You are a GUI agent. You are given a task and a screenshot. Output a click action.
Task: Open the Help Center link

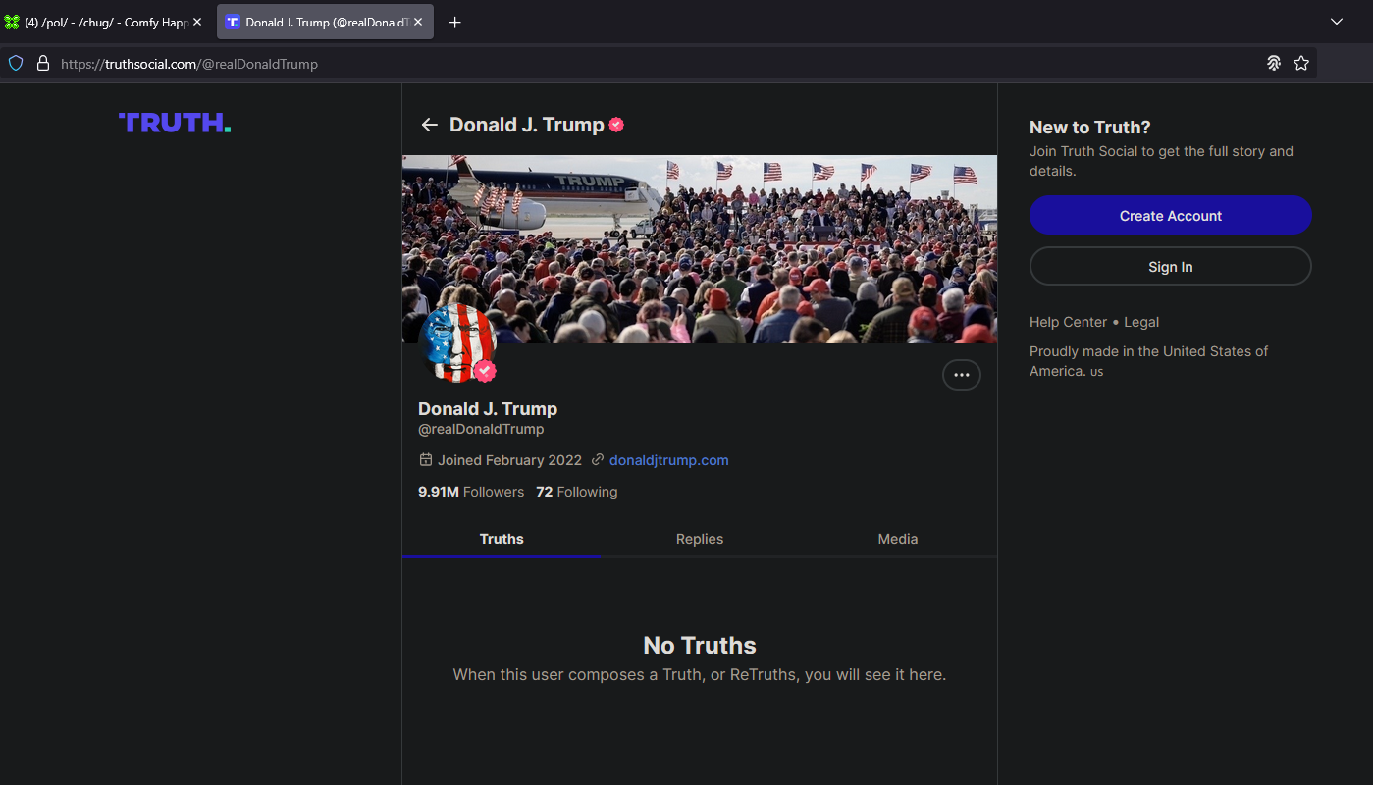coord(1068,322)
